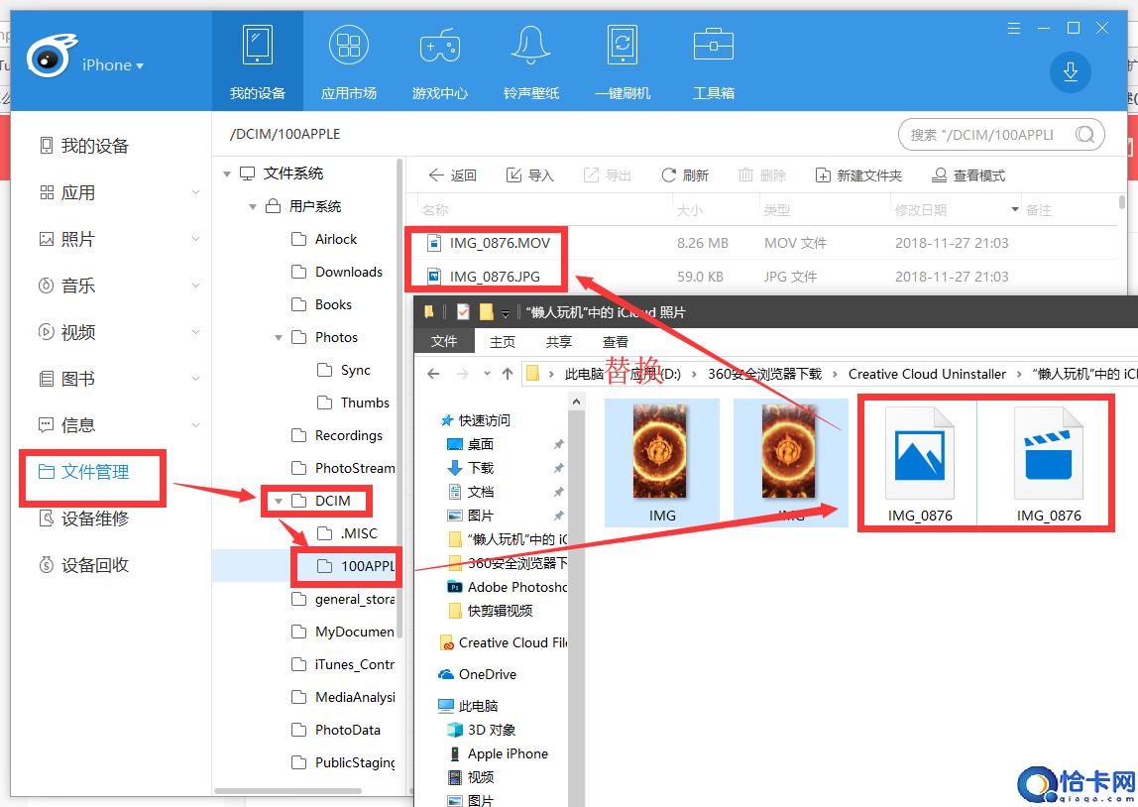Screen dimensions: 1138x807
Task: Select 文件管理 in the left sidebar
Action: [x=95, y=472]
